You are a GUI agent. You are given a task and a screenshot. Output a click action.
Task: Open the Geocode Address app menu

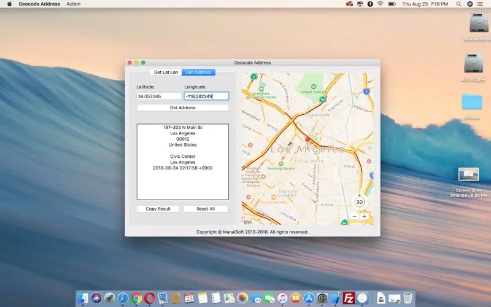pos(39,4)
